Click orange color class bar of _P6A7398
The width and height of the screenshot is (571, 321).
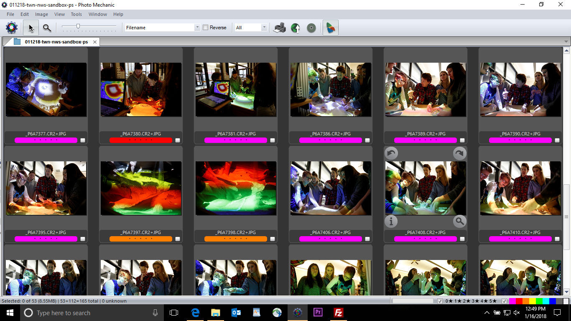tap(236, 239)
